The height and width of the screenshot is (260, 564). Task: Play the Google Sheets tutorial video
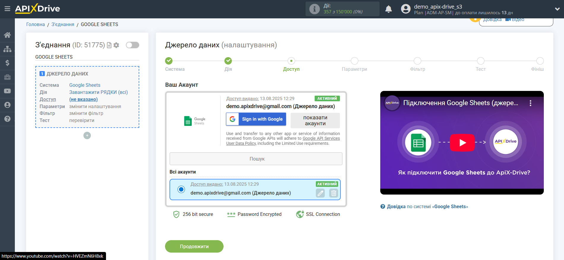click(x=462, y=143)
